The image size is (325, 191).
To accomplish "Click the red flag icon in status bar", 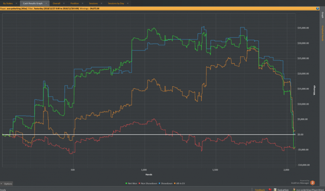I will [270, 189].
